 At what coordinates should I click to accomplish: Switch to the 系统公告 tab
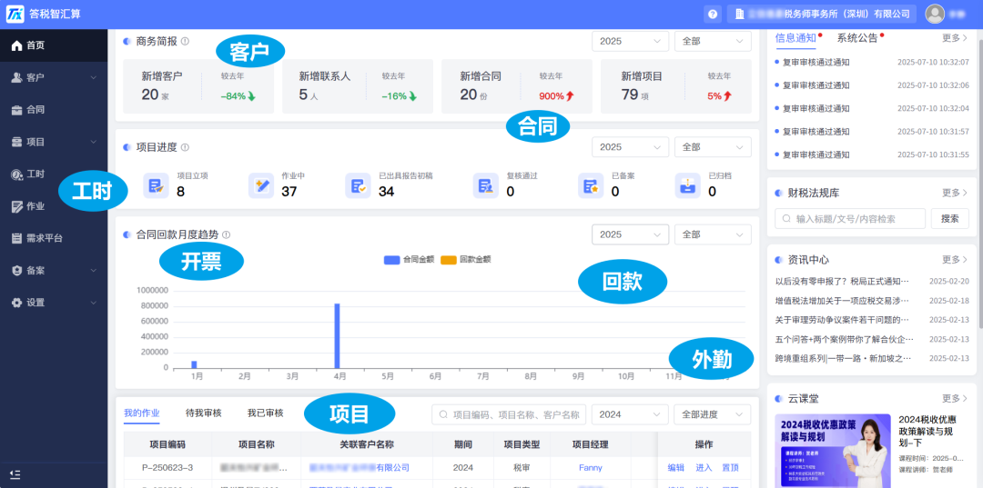click(x=857, y=37)
